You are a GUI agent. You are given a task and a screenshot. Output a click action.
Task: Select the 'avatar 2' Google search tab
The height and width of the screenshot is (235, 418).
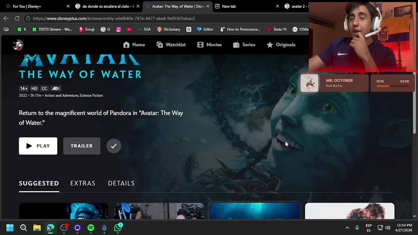[x=296, y=6]
